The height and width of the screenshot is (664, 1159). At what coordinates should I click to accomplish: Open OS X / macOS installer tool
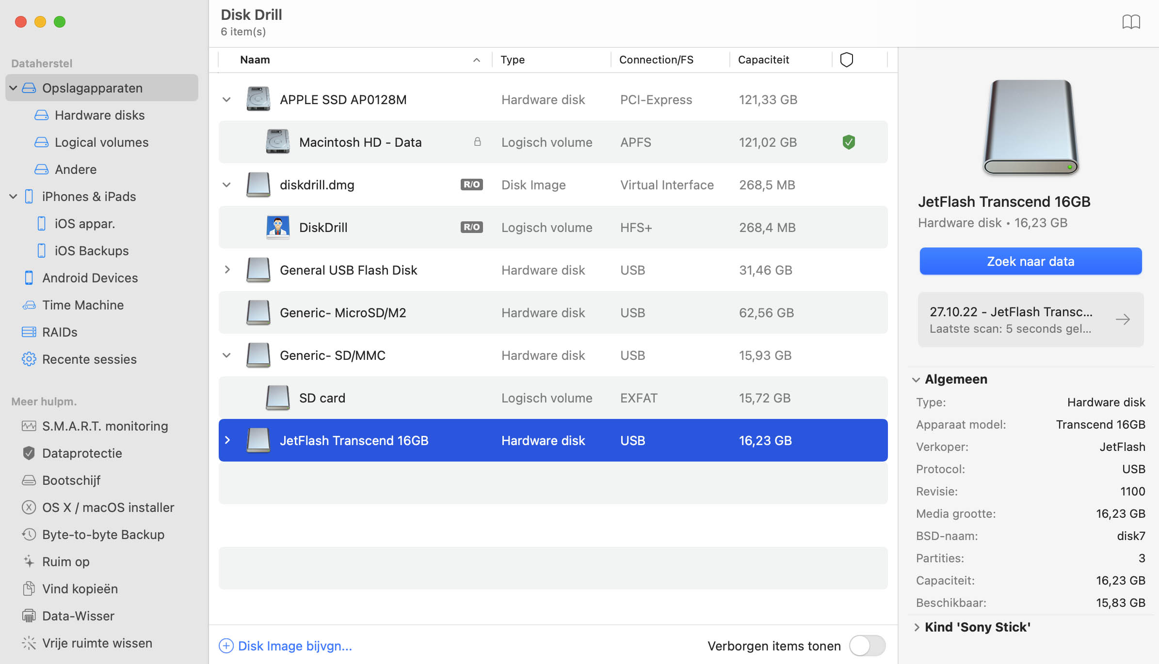(98, 507)
